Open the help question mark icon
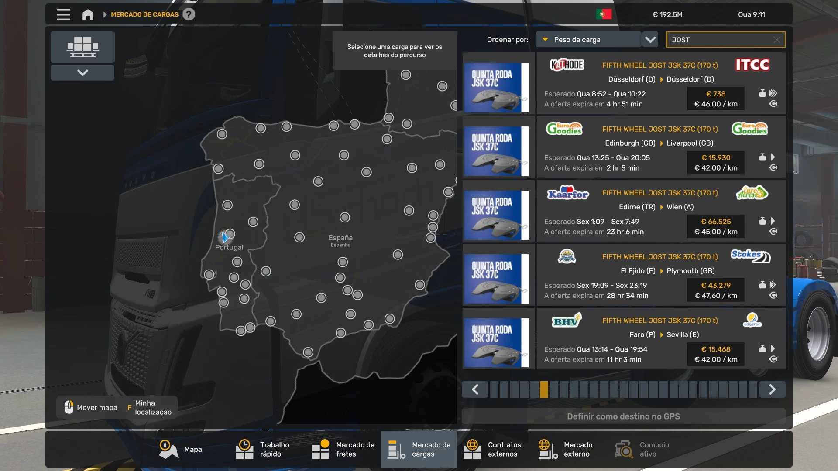The width and height of the screenshot is (838, 471). tap(189, 14)
